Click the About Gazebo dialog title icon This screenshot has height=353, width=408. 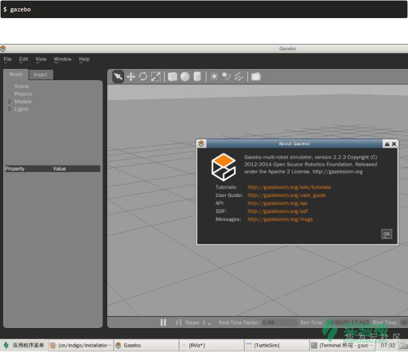point(201,144)
